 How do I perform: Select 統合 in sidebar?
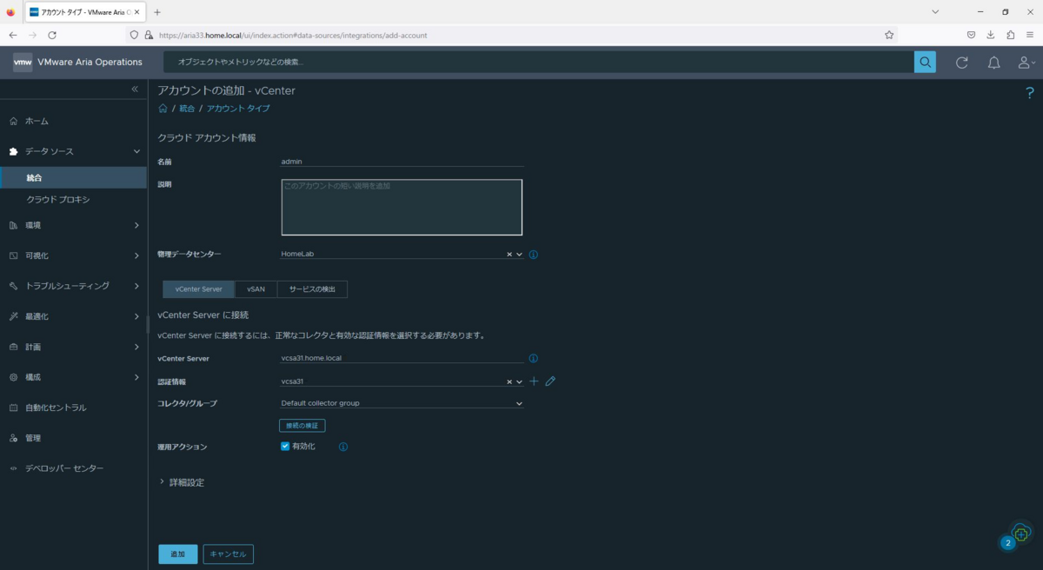click(x=73, y=177)
